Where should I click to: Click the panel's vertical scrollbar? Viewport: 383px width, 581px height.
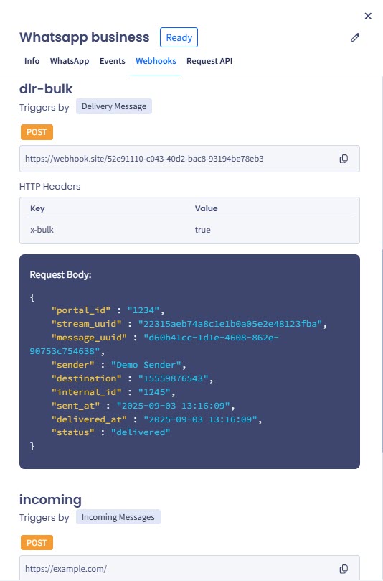(x=381, y=350)
